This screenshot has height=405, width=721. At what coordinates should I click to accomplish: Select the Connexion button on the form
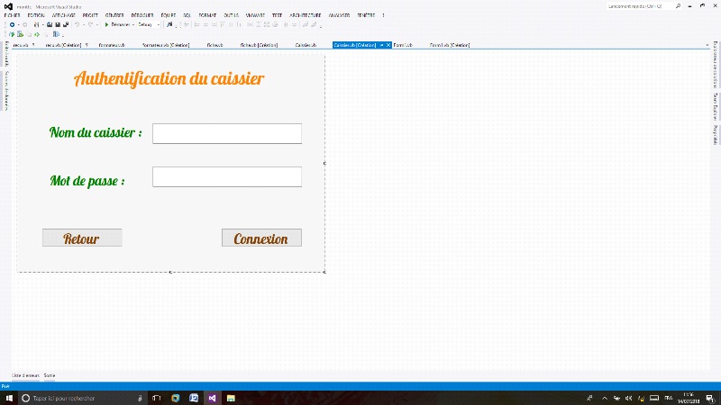(261, 238)
